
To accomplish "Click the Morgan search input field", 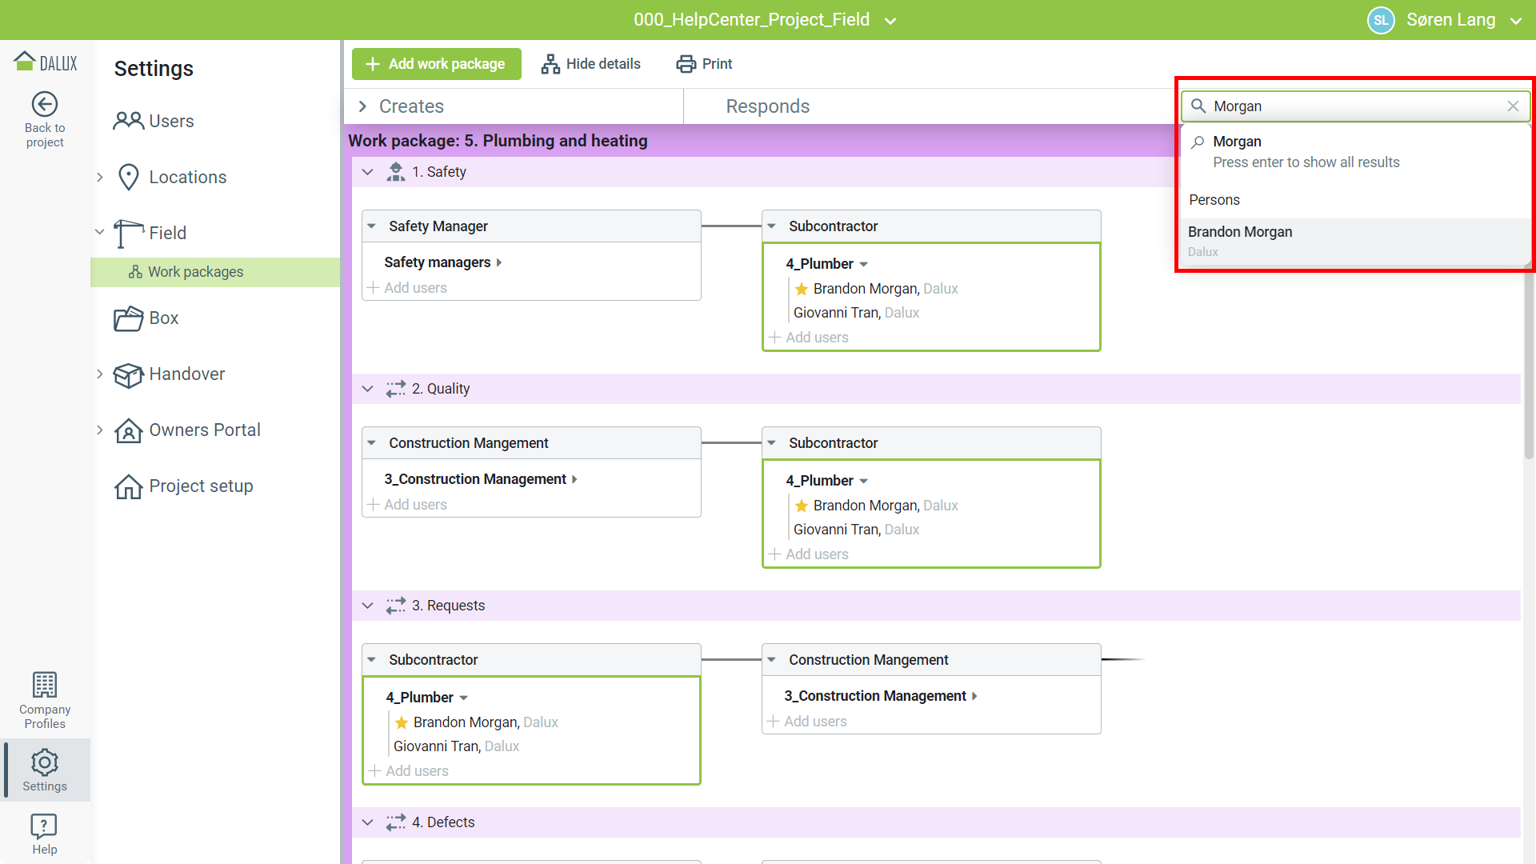I will pos(1352,106).
